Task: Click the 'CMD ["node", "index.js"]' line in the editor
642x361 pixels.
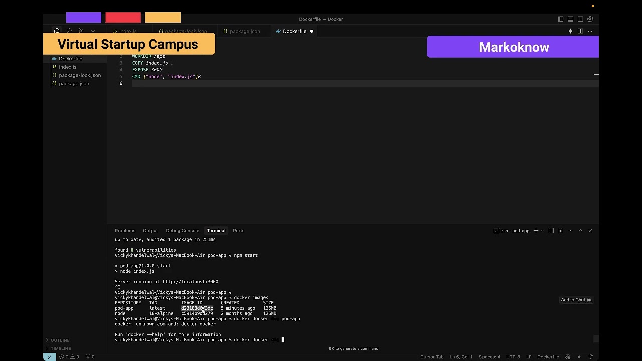Action: tap(166, 77)
